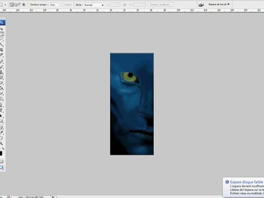Click the Contour améliorer button
264x198 pixels.
161,5
